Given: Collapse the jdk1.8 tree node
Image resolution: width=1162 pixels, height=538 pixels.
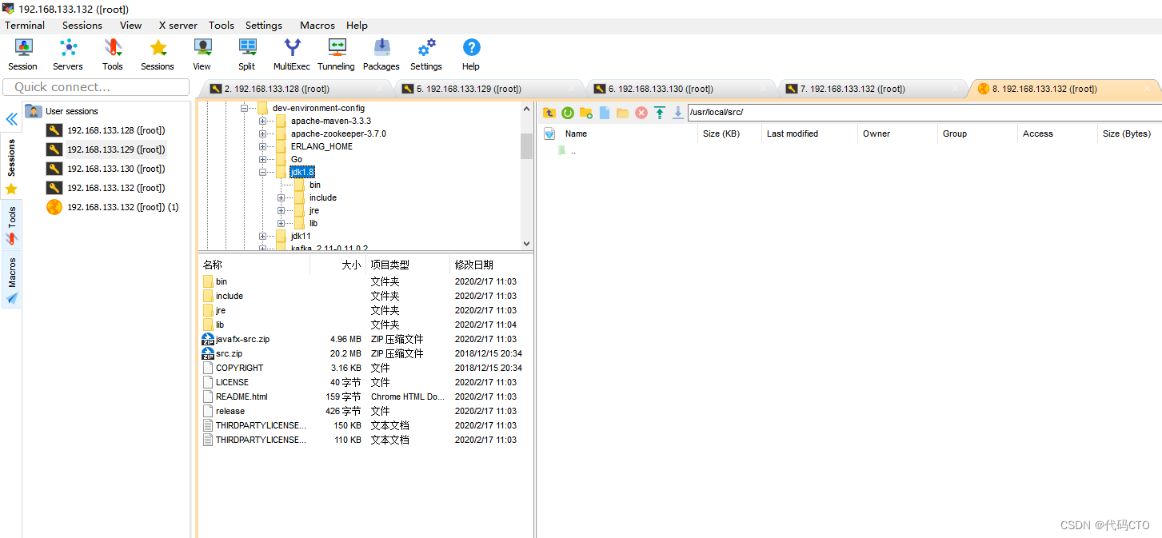Looking at the screenshot, I should (262, 172).
